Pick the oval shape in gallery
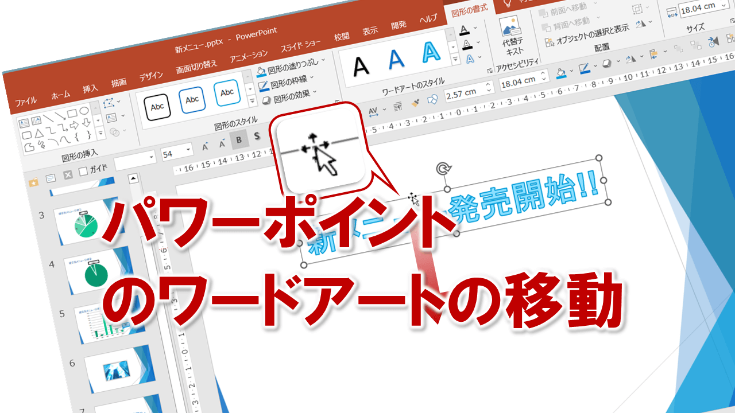Image resolution: width=735 pixels, height=413 pixels. (x=84, y=111)
